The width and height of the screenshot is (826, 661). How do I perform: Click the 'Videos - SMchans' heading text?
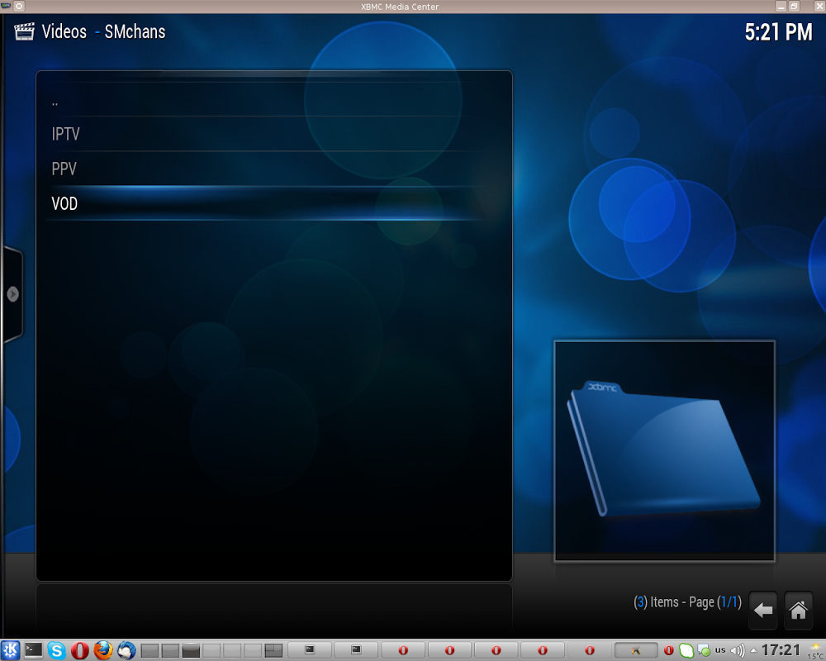[x=104, y=31]
